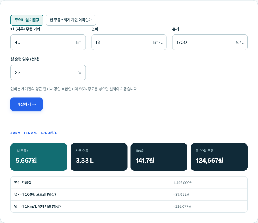Click the 유가 input showing 1700
This screenshot has height=223, width=258.
pos(210,42)
